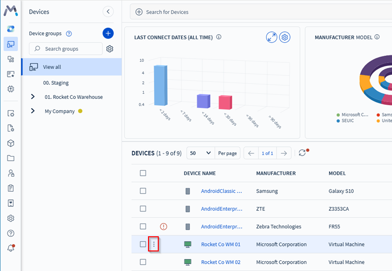Viewport: 392px width, 271px height.
Task: Open the help icon in the left sidebar
Action: pyautogui.click(x=11, y=233)
